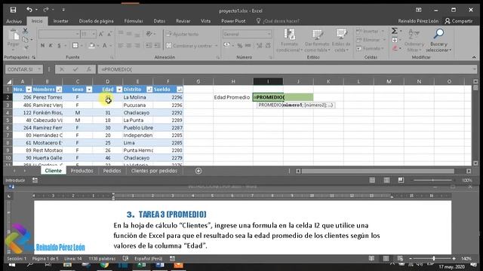Click the Clear (eraser) icon
Screen dimensions: 483x271
395,48
